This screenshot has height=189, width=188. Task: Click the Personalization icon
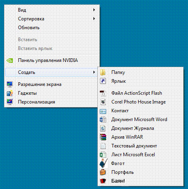click(x=10, y=102)
